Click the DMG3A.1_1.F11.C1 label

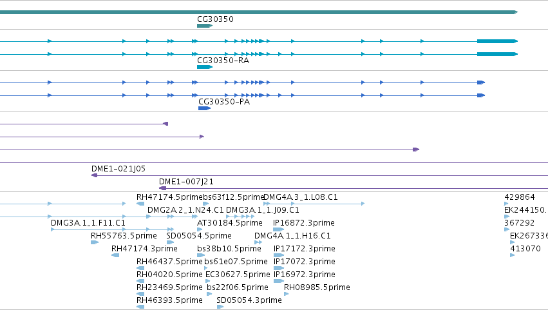pos(88,223)
